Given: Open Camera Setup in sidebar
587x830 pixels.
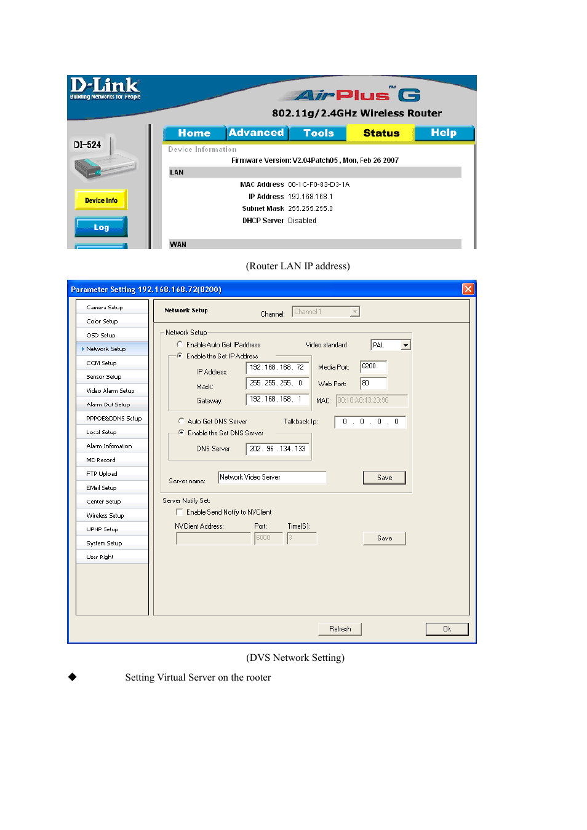Looking at the screenshot, I should (112, 307).
